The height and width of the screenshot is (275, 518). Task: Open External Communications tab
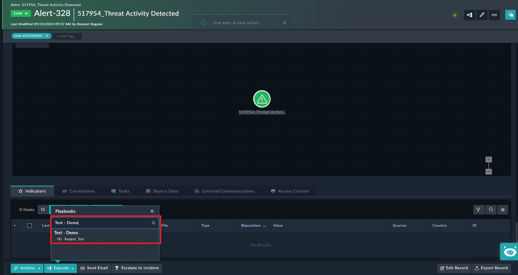pyautogui.click(x=224, y=191)
